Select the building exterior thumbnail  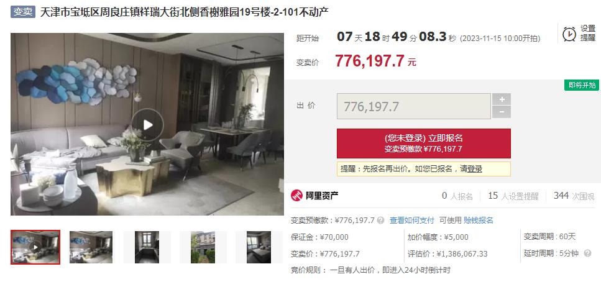click(x=203, y=247)
